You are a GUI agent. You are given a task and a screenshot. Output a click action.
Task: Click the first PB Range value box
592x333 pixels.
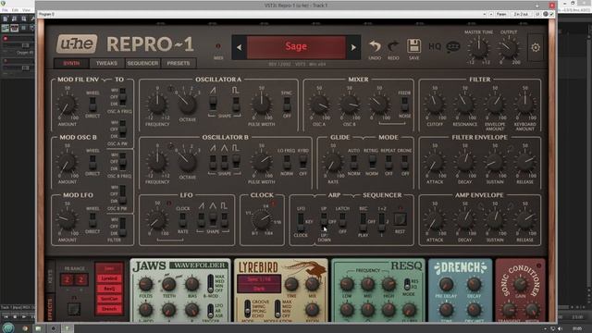tap(68, 279)
